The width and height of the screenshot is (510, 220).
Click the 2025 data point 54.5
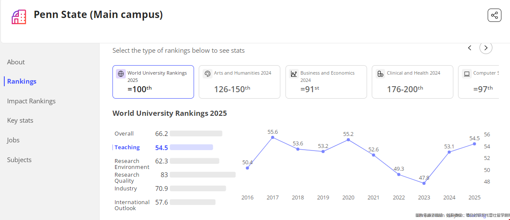pos(474,144)
